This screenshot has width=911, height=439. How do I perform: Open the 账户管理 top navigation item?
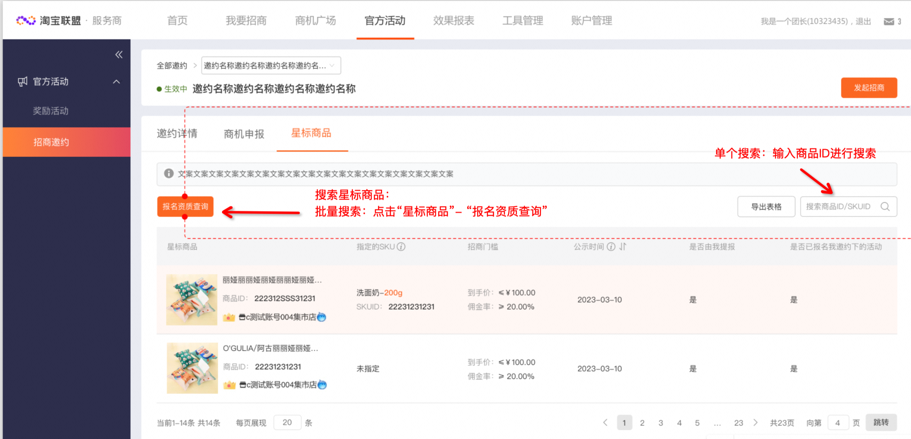[x=592, y=21]
